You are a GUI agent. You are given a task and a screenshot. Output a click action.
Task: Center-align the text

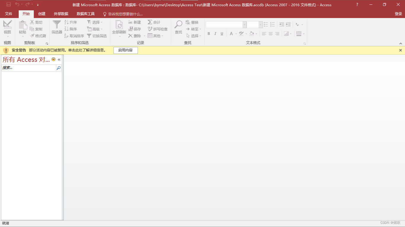[x=270, y=34]
